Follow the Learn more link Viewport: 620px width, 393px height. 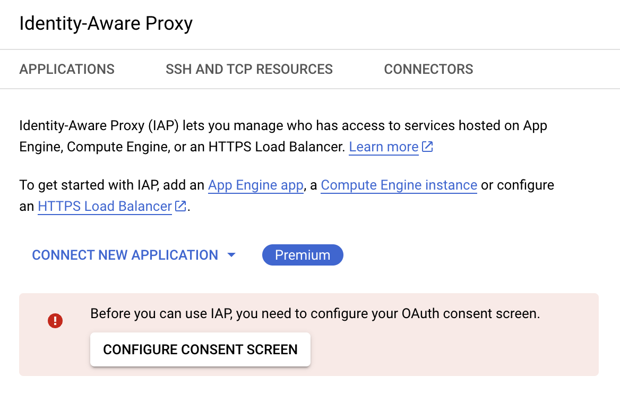(384, 147)
